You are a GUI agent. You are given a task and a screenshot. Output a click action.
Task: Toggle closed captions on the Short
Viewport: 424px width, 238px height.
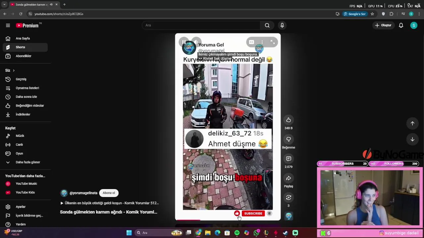pyautogui.click(x=251, y=42)
